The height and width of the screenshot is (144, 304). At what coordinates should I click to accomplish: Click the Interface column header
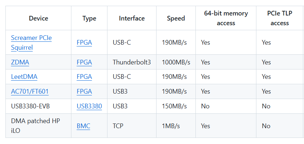[132, 18]
